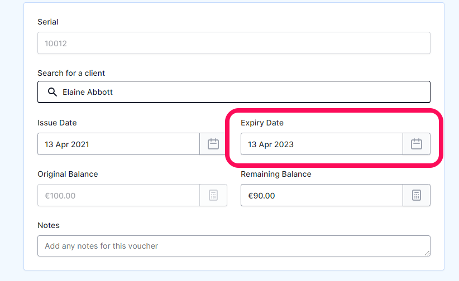Click the Expiry Date field 13 Apr 2023
The width and height of the screenshot is (459, 281).
[x=322, y=144]
